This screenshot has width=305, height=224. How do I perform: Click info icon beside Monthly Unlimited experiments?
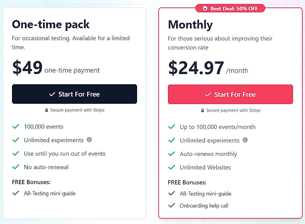point(245,140)
